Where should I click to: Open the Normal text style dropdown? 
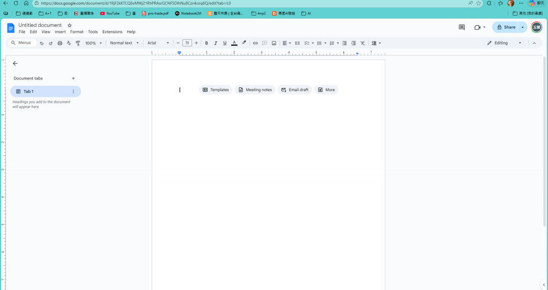pyautogui.click(x=124, y=43)
